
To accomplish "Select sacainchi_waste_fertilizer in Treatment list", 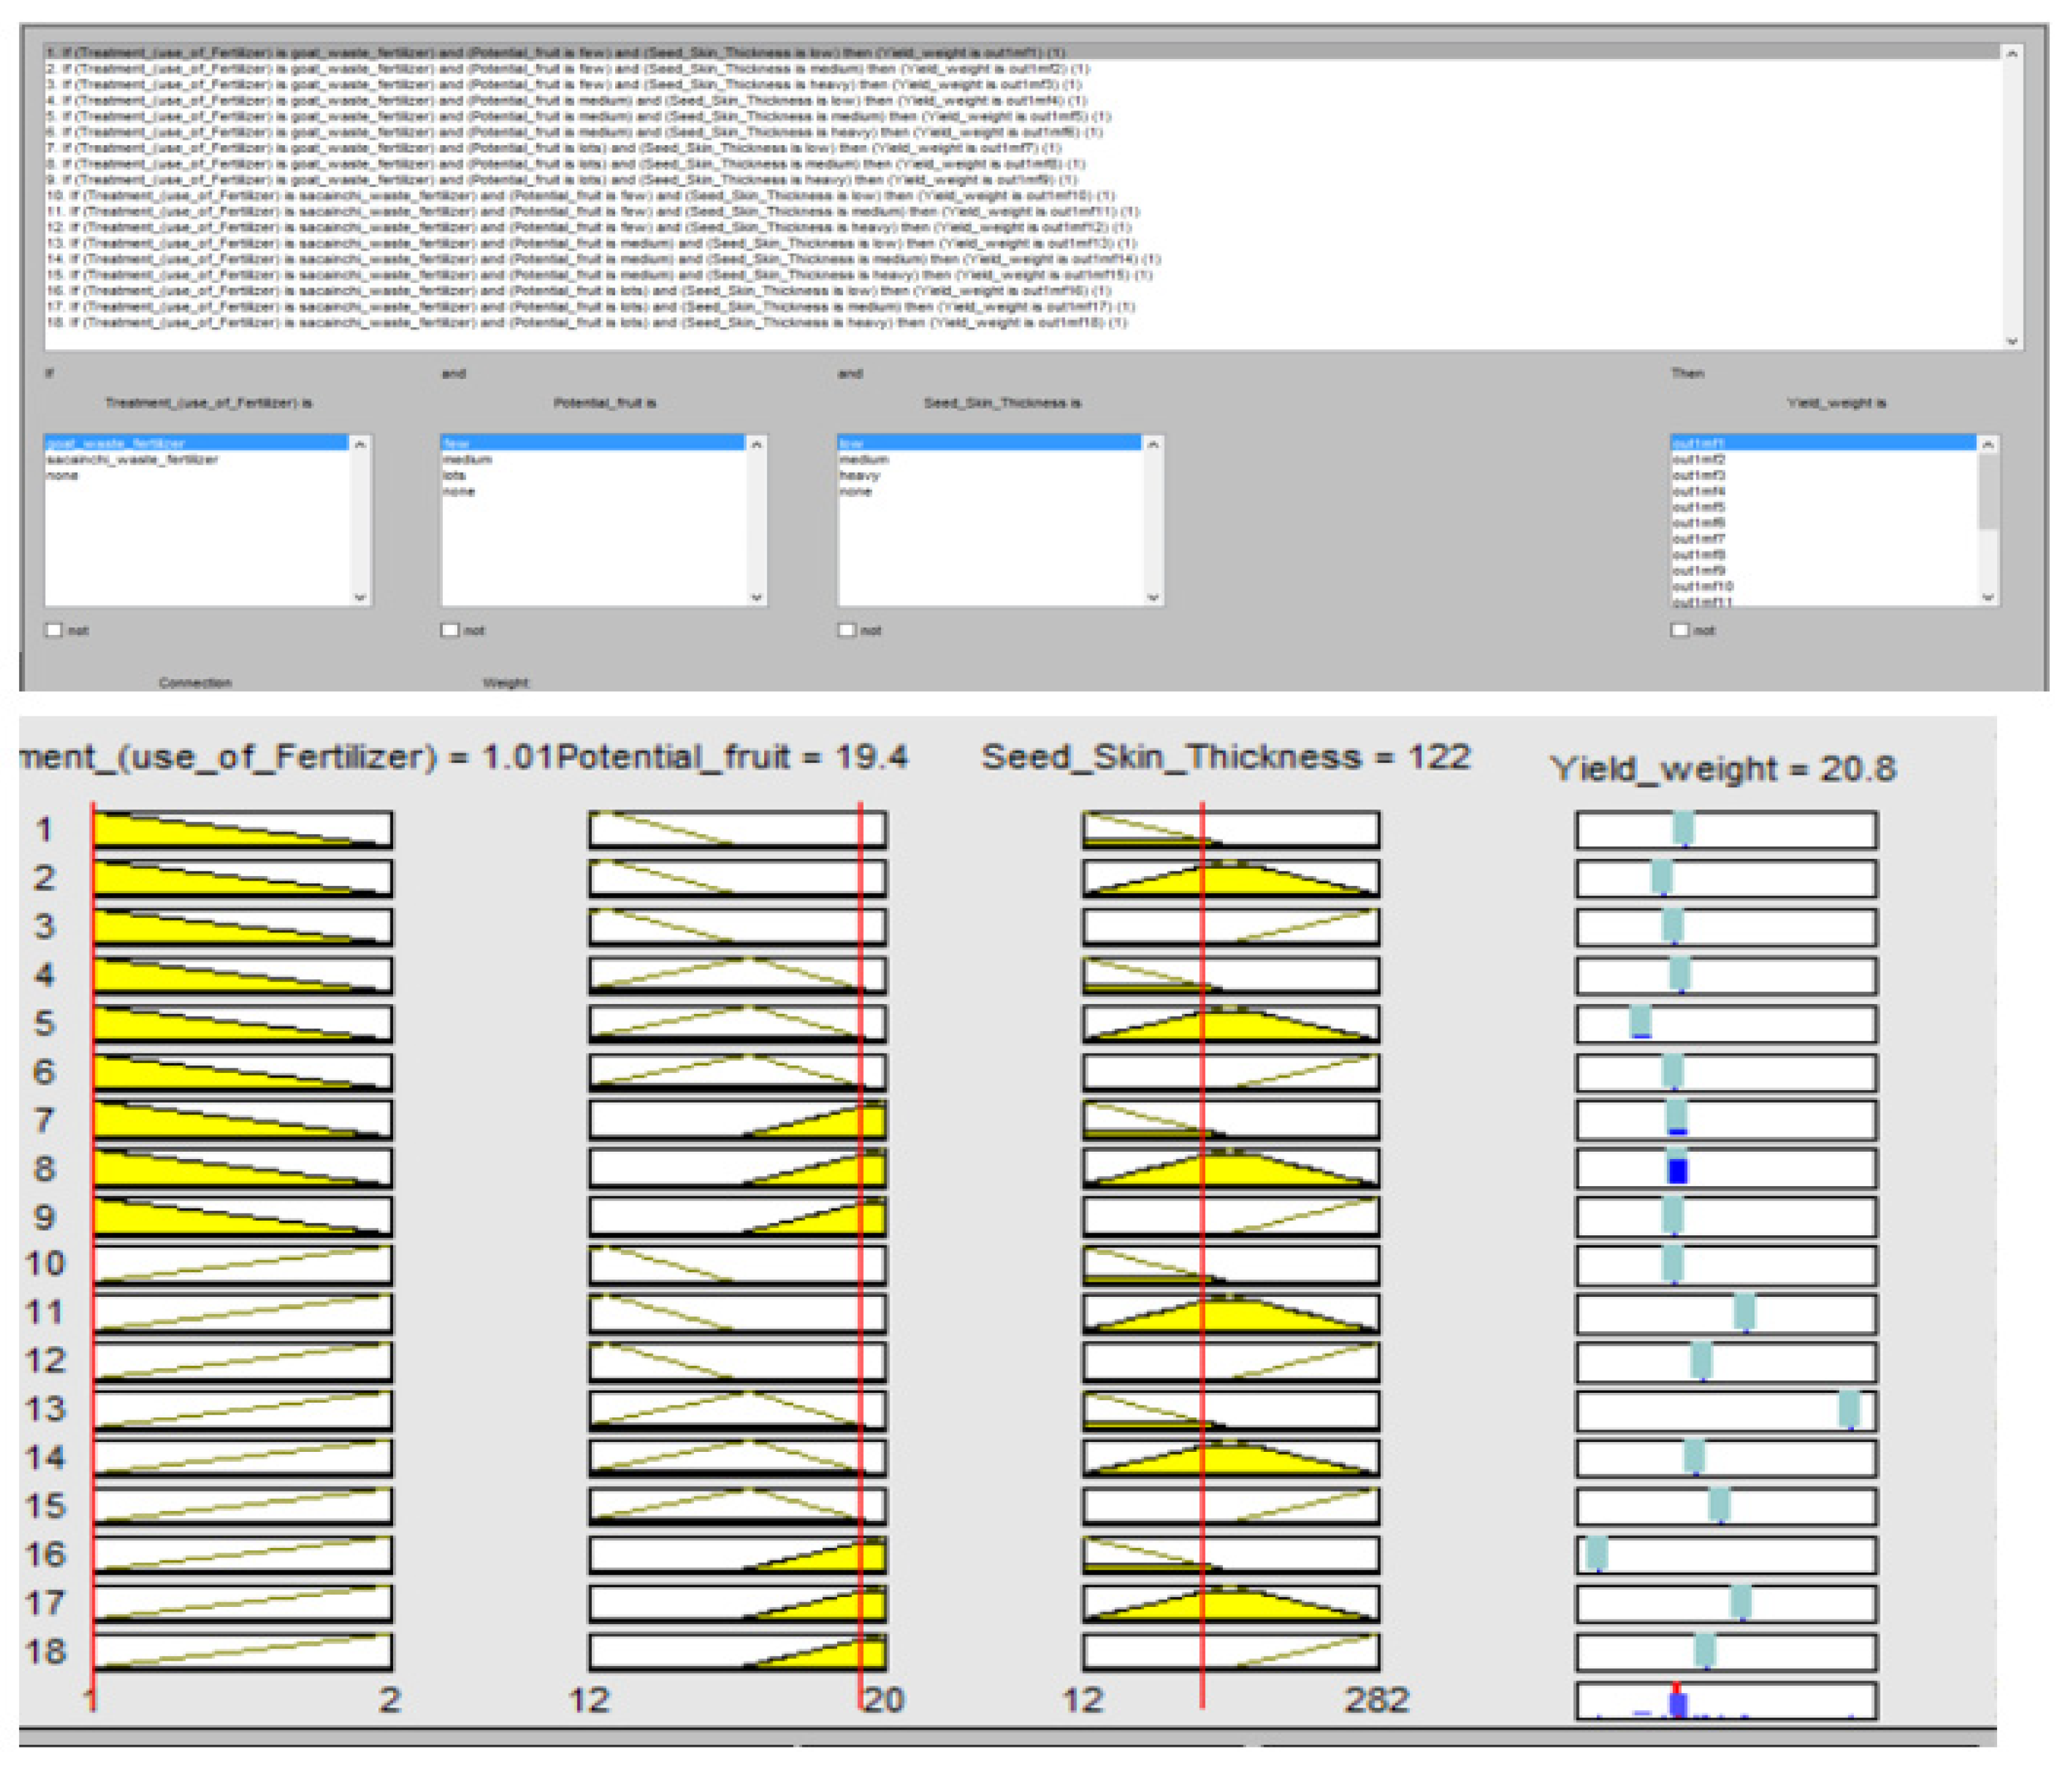I will point(132,460).
